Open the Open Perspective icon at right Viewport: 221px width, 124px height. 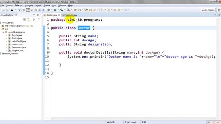(219, 10)
